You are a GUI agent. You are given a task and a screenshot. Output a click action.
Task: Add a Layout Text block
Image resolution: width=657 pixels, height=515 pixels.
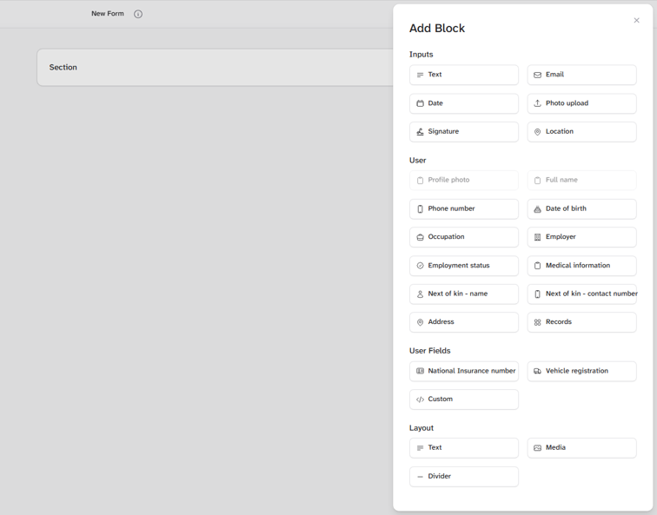464,447
